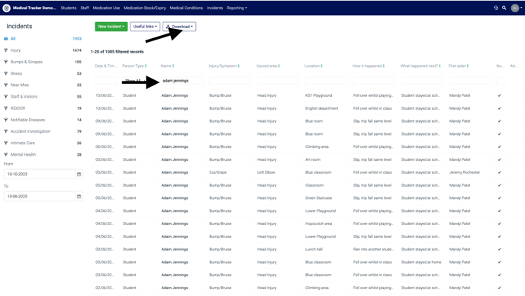Expand the Reporting menu
The width and height of the screenshot is (525, 296).
[237, 8]
